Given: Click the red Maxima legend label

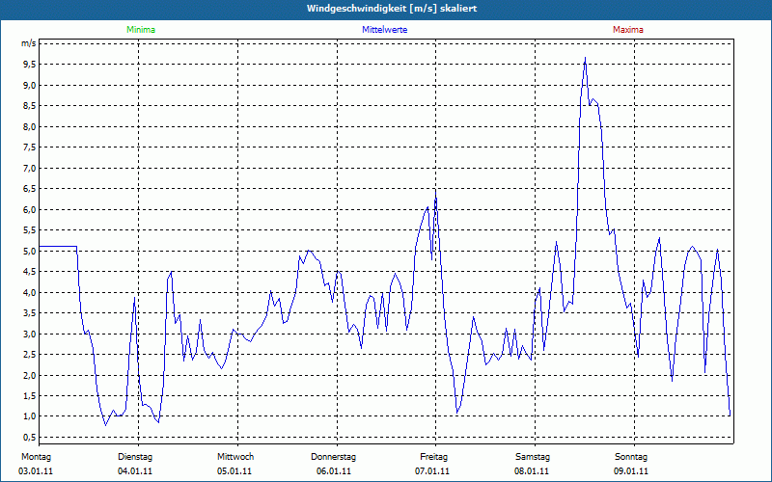Looking at the screenshot, I should (628, 30).
